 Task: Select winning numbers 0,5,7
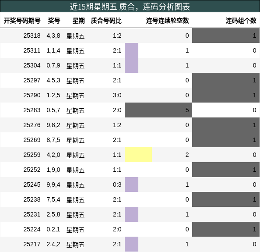53,110
